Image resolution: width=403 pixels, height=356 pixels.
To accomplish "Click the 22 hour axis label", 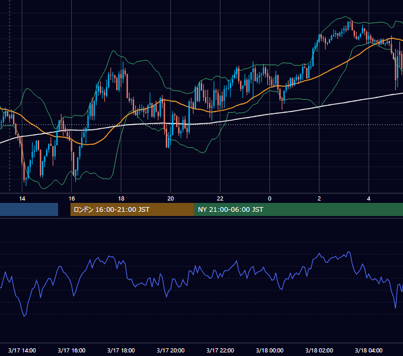I will [220, 199].
